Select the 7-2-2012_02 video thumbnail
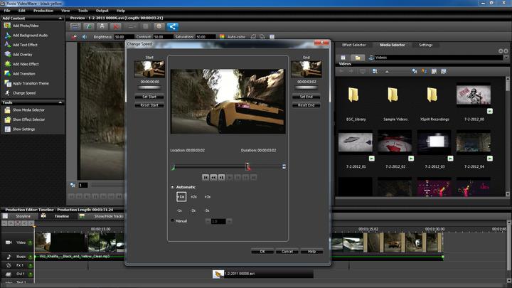512x288 pixels. 395,141
